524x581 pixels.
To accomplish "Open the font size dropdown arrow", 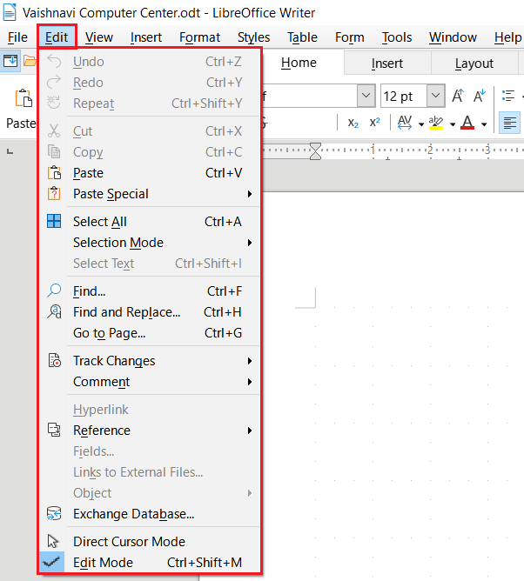I will click(x=436, y=96).
